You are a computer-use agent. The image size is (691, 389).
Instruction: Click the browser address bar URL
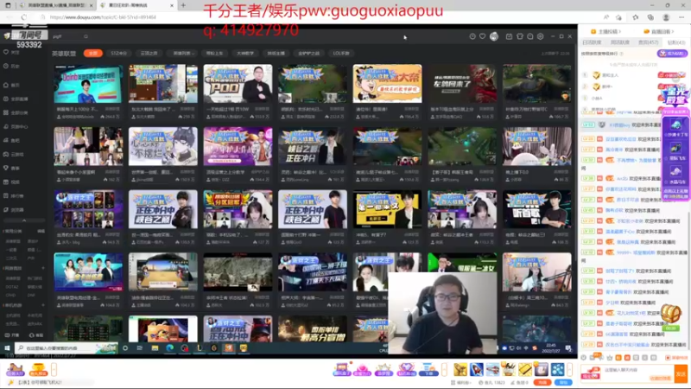103,17
